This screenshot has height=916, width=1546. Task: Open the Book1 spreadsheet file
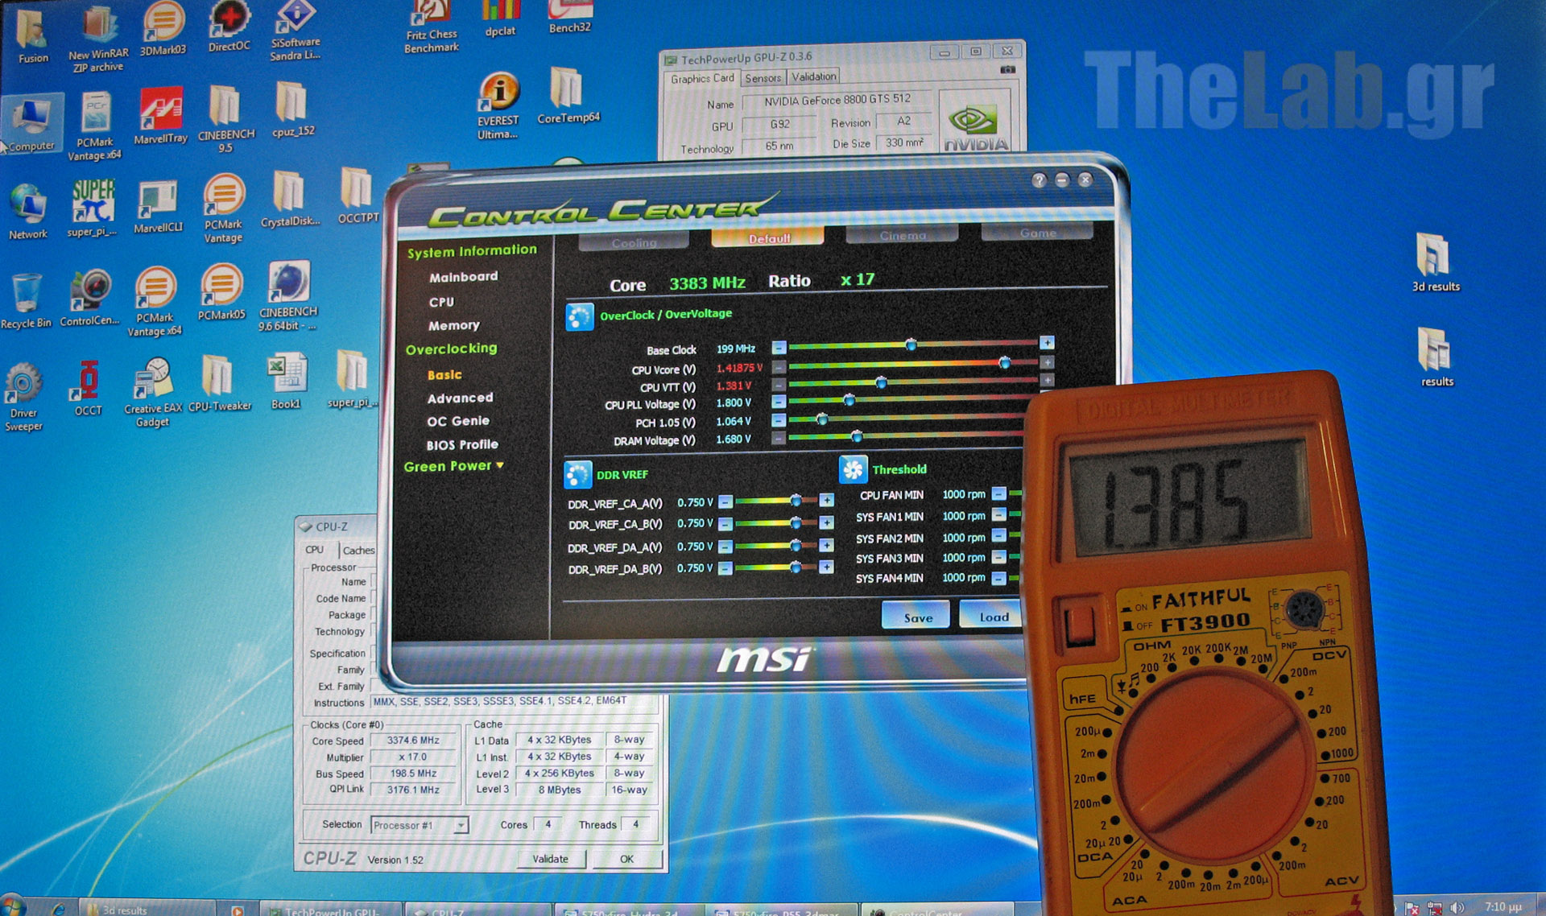(x=286, y=381)
